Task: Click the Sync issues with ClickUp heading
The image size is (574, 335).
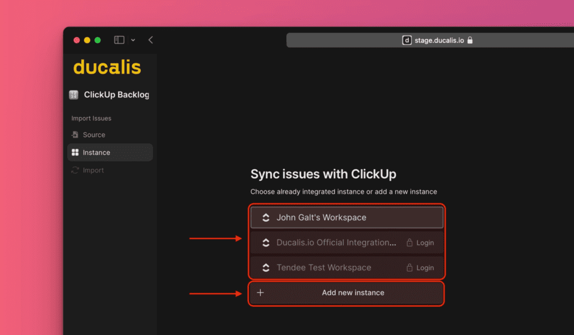Action: click(x=323, y=174)
